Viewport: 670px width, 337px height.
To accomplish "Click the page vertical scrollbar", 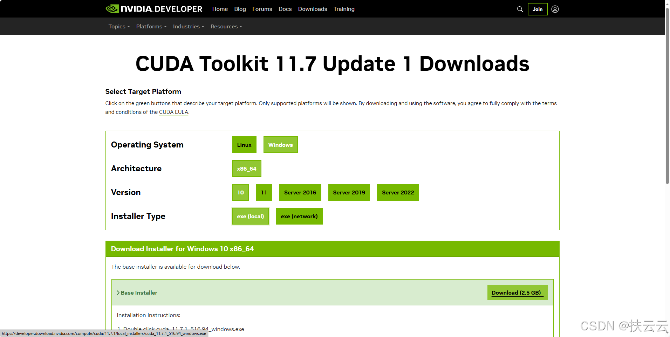I will point(667,96).
